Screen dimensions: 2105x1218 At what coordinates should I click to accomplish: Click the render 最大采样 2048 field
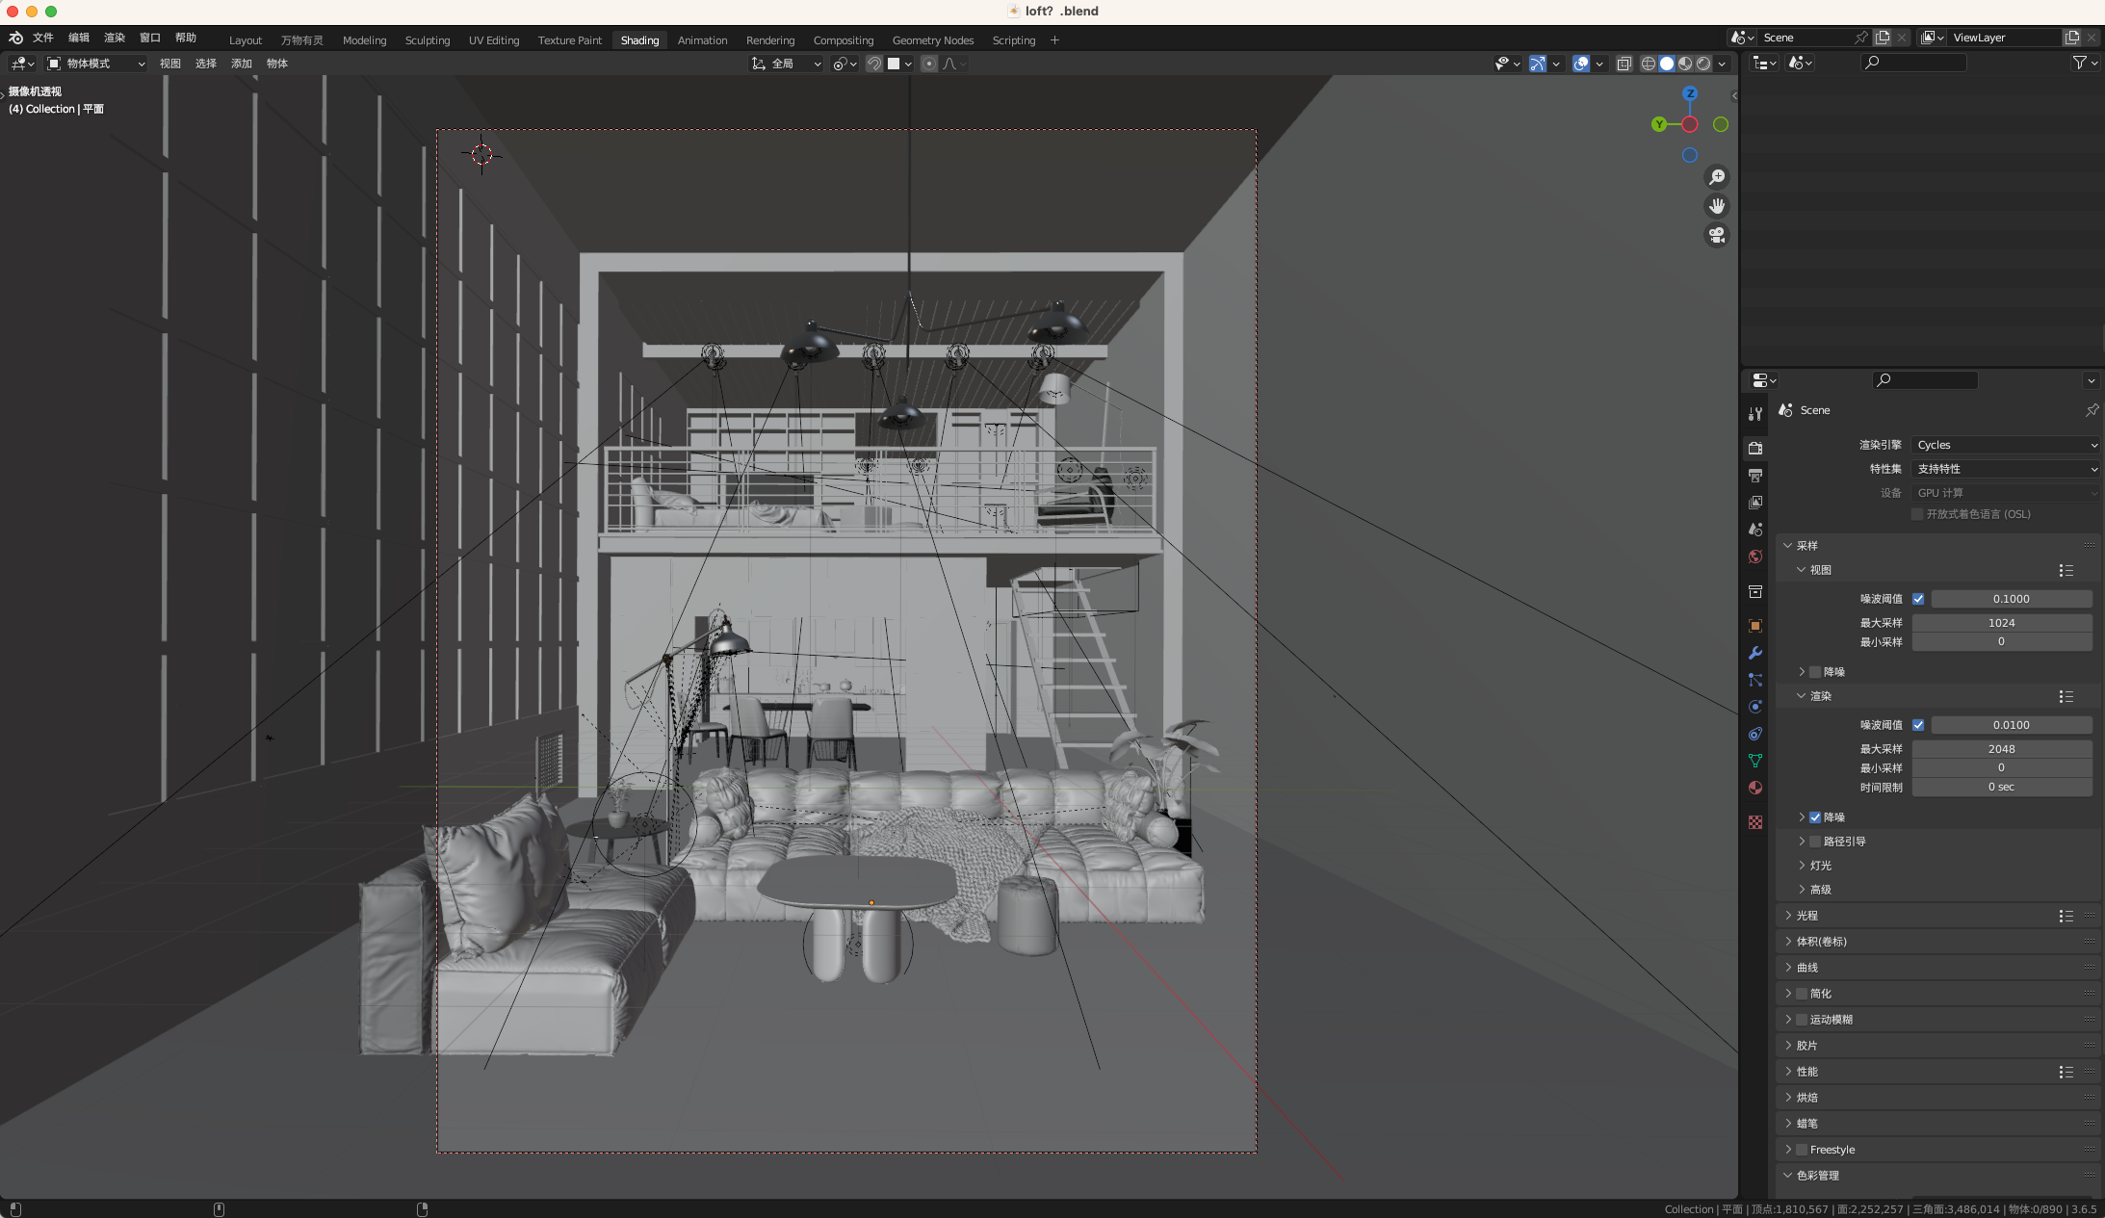pos(2001,749)
